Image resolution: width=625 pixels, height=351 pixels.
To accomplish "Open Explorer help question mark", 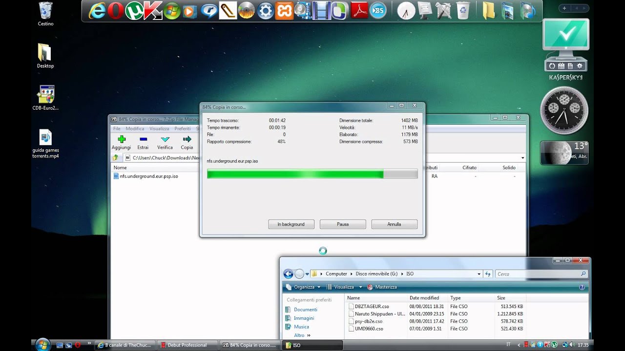I will click(582, 287).
